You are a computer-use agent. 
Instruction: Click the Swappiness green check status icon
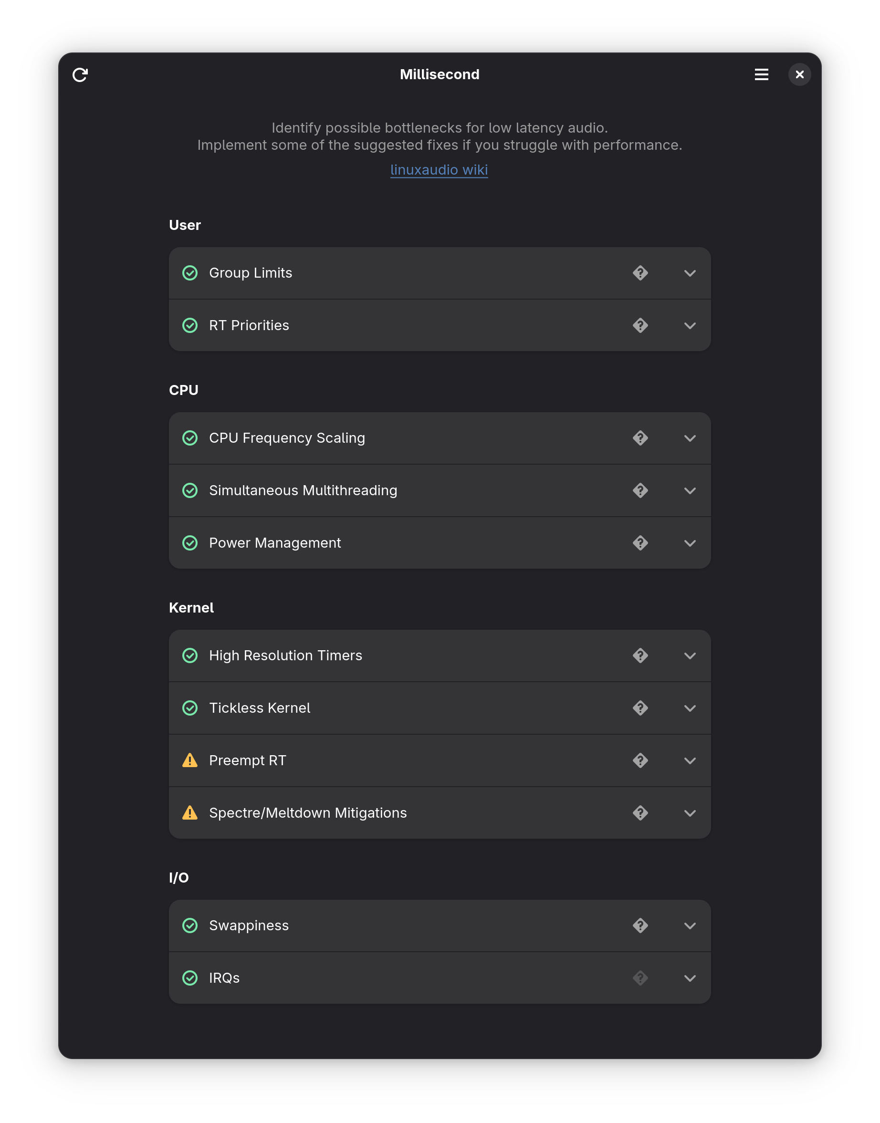[190, 925]
